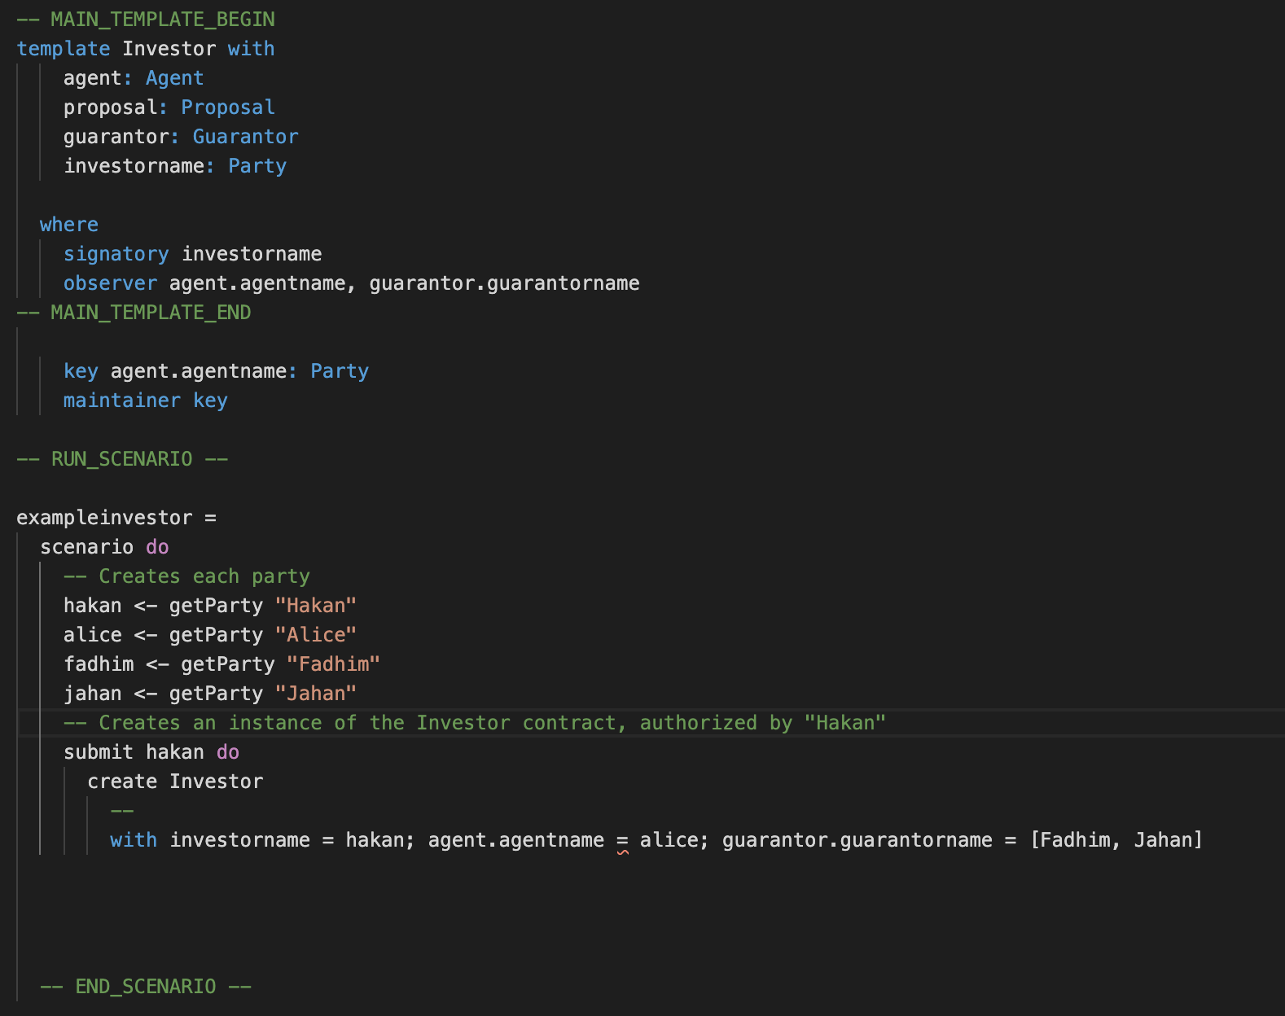1285x1016 pixels.
Task: Click the 'signatory' keyword
Action: pos(116,254)
